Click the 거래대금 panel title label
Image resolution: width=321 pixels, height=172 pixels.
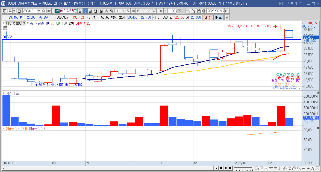pos(12,93)
